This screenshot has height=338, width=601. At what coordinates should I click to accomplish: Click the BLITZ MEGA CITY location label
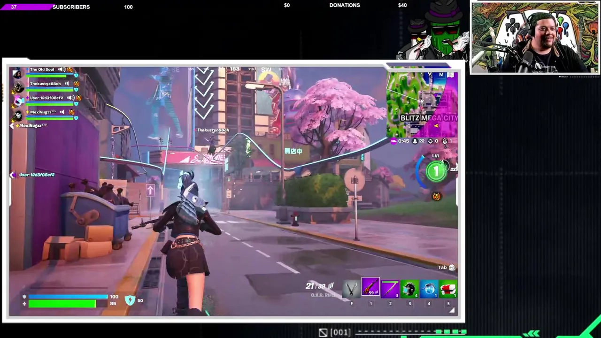tap(429, 118)
